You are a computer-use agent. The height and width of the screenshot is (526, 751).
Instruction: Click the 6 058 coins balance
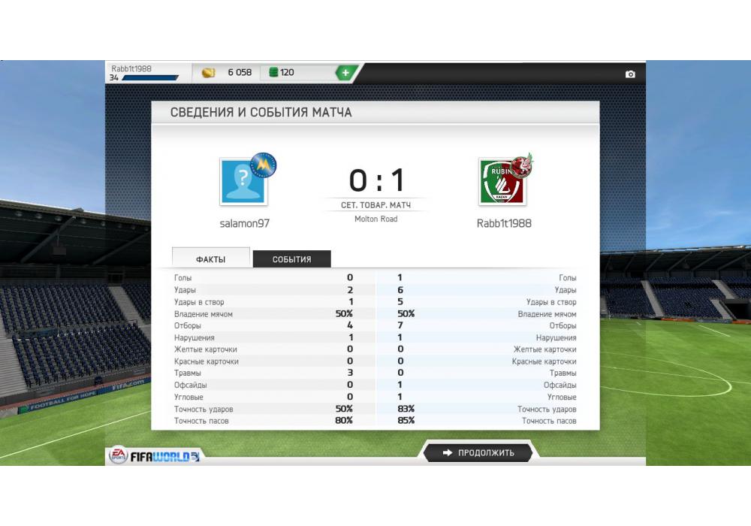tap(240, 72)
